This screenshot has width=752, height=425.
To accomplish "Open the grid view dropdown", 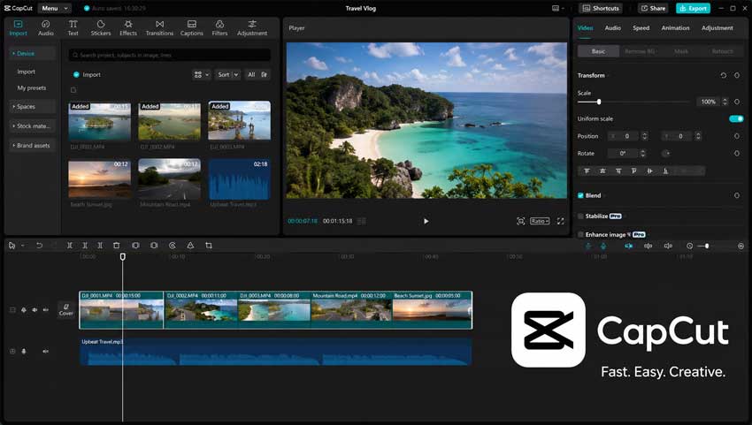I will 201,75.
